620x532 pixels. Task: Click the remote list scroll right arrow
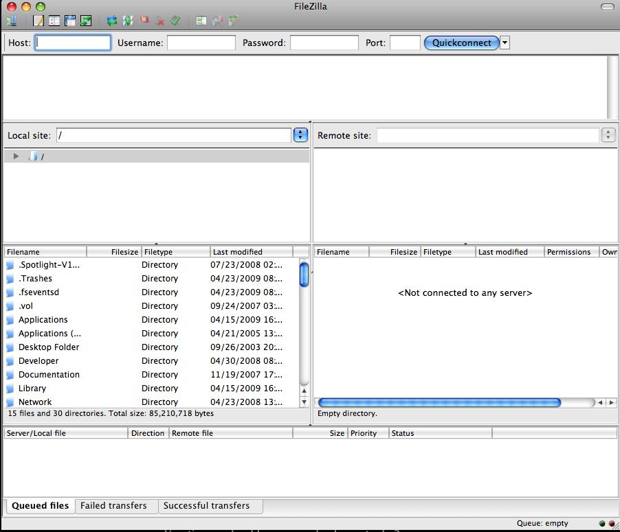[612, 402]
